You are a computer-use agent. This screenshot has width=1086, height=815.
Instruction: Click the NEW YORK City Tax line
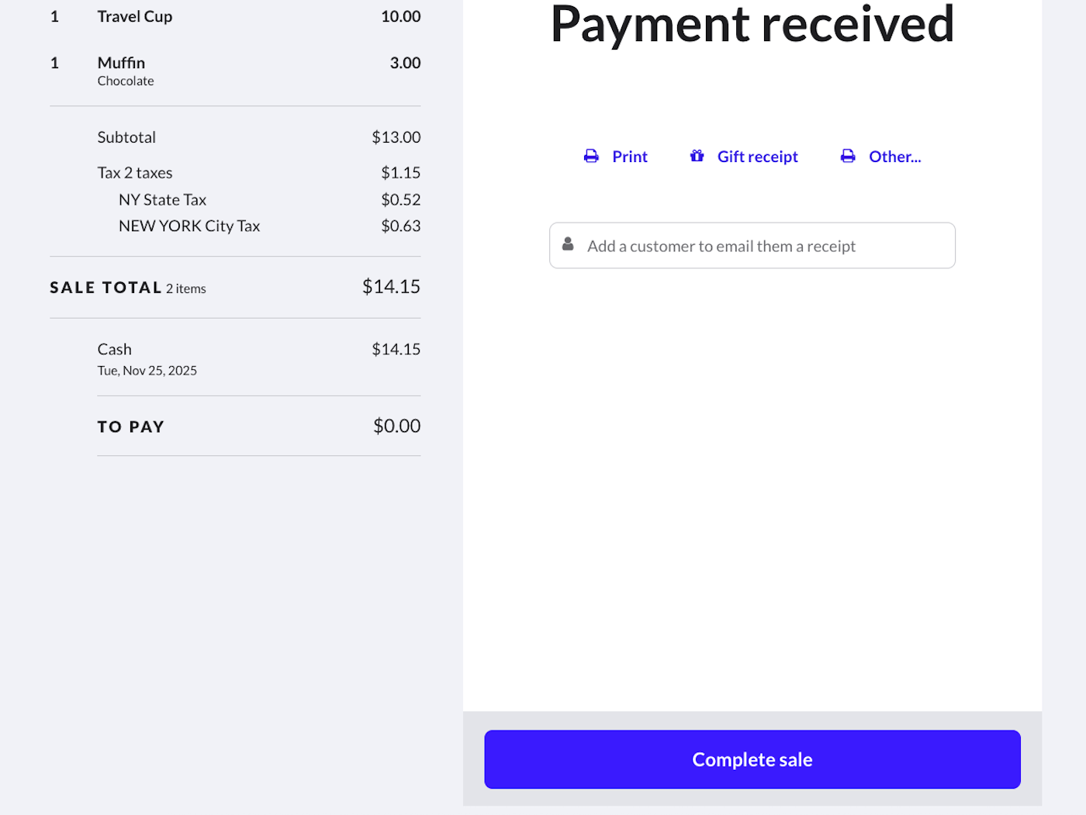tap(189, 226)
